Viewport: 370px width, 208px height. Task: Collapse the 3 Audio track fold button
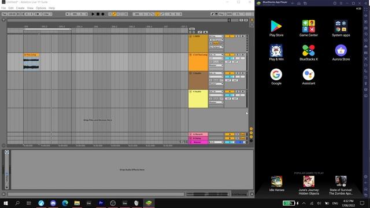[190, 73]
